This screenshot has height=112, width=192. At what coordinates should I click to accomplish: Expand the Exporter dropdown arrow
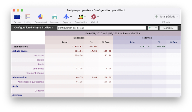tap(71, 17)
